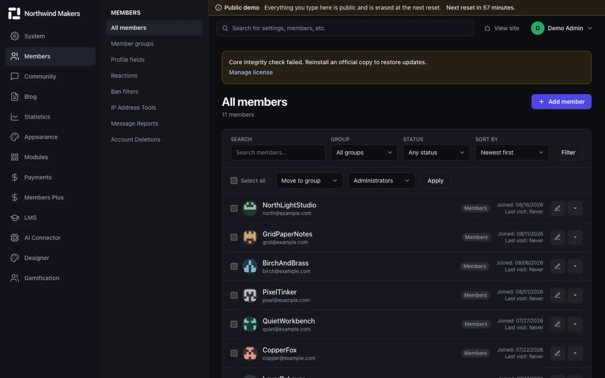Open GridPaperNotes row actions arrow
This screenshot has width=605, height=378.
575,237
